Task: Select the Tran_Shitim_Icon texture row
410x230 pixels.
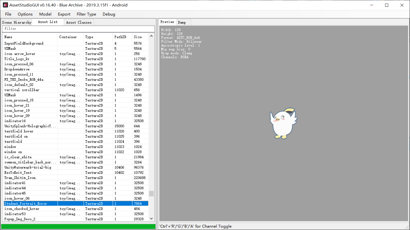Action: coord(20,178)
